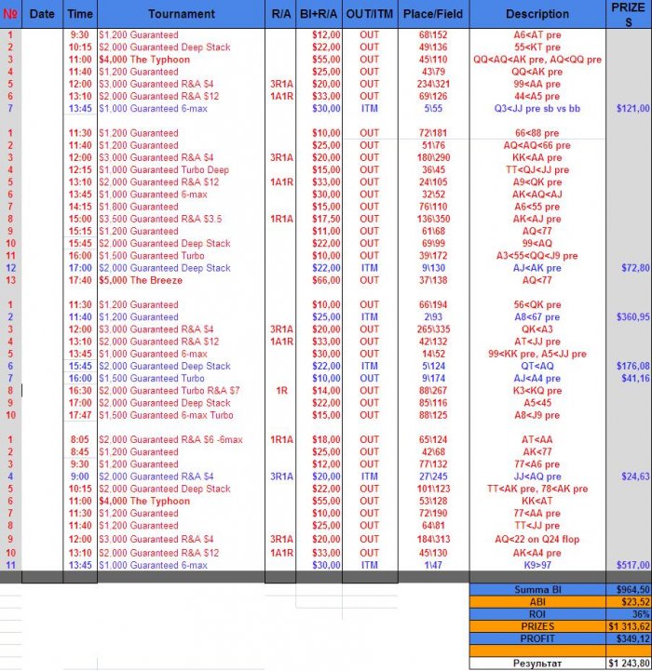Viewport: 652px width, 671px height.
Task: Select description '99<KK pre, A5<JJ pre'
Action: pos(537,354)
